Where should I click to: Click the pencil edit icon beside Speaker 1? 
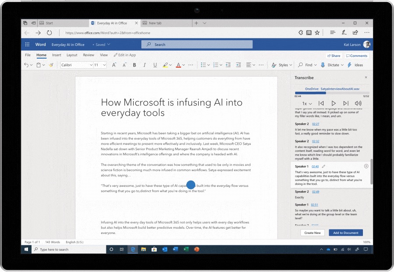click(324, 166)
